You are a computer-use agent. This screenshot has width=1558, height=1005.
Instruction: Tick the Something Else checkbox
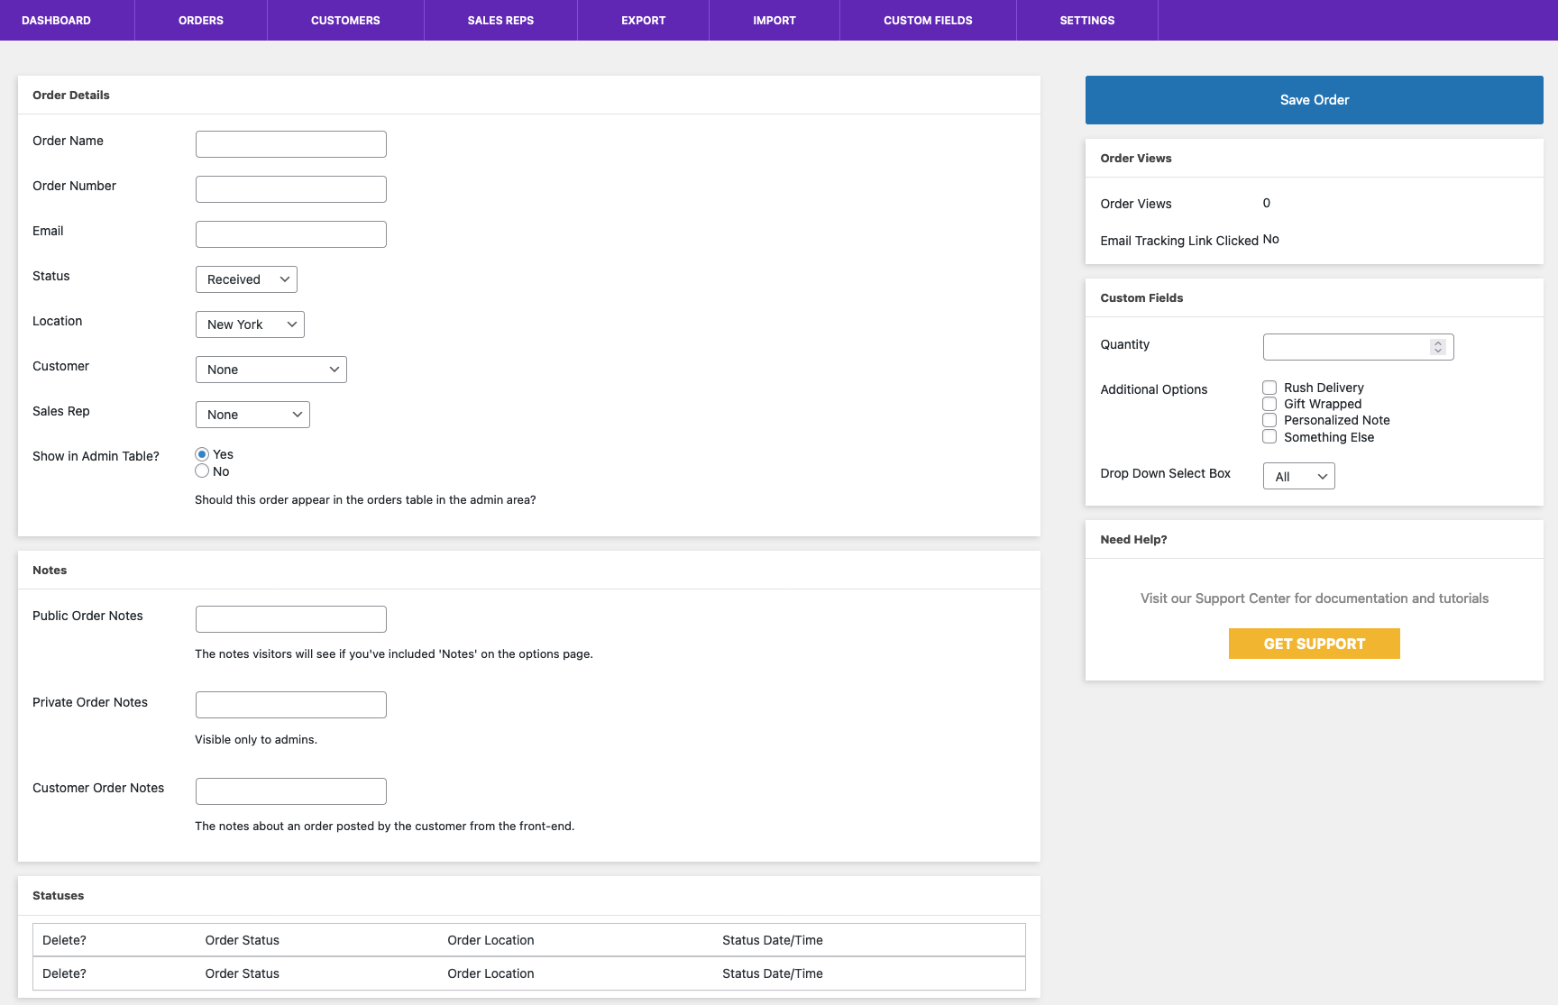click(x=1269, y=436)
